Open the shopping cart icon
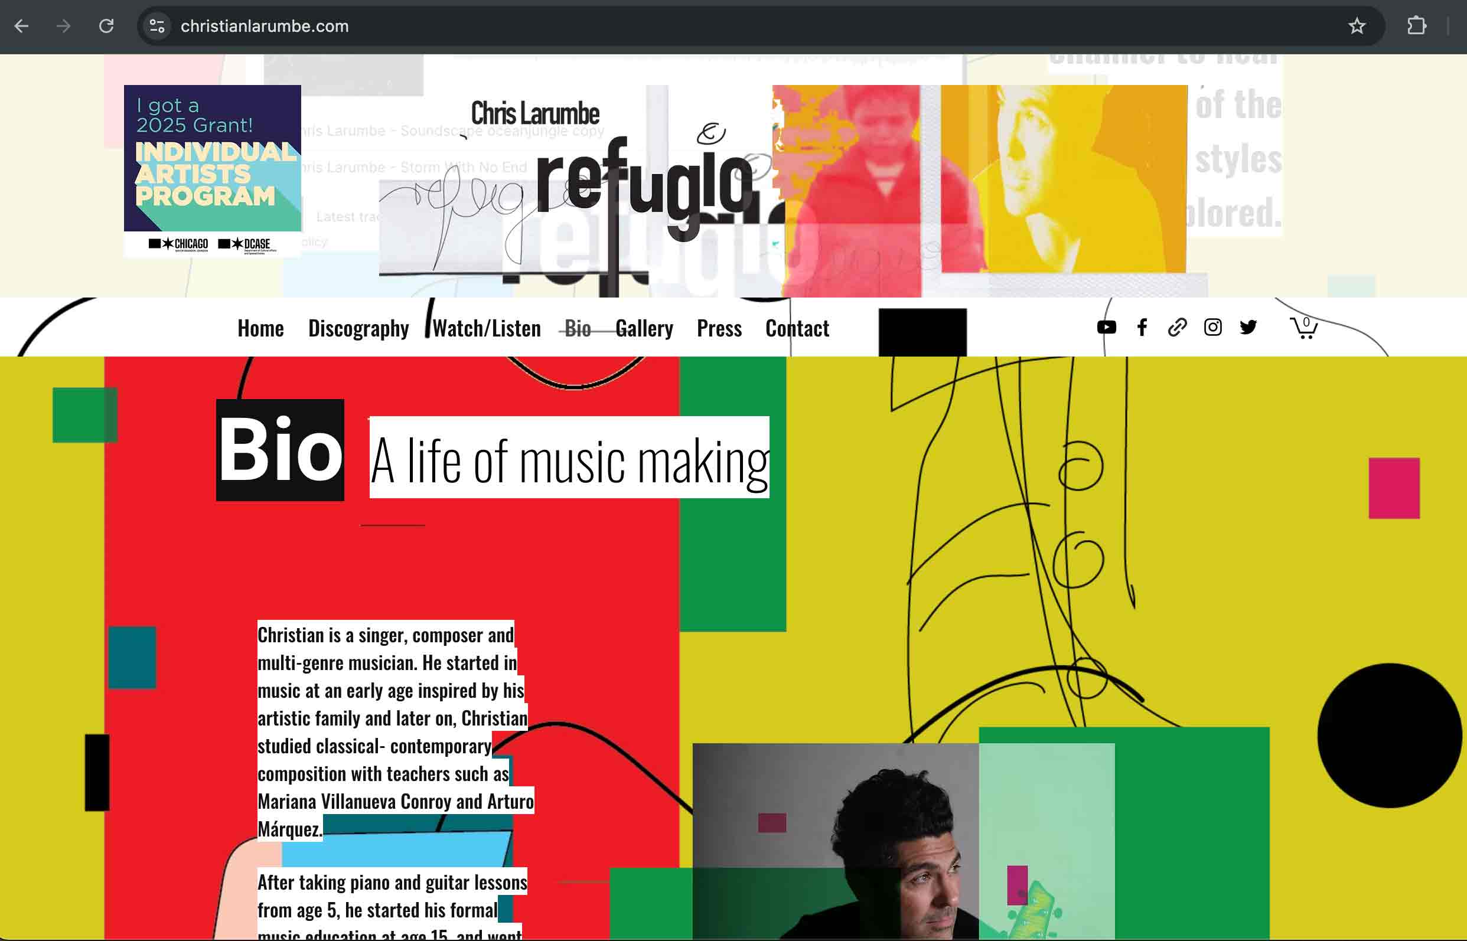Image resolution: width=1467 pixels, height=941 pixels. coord(1303,328)
